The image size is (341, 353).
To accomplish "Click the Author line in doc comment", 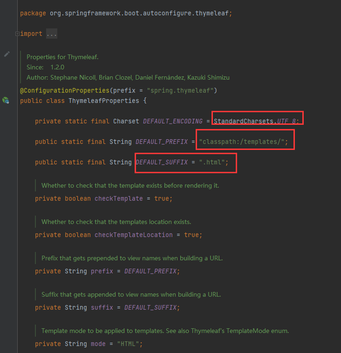I will [x=128, y=77].
